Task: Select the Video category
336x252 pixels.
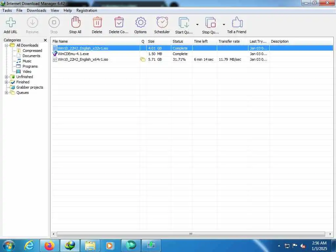Action: pos(27,72)
